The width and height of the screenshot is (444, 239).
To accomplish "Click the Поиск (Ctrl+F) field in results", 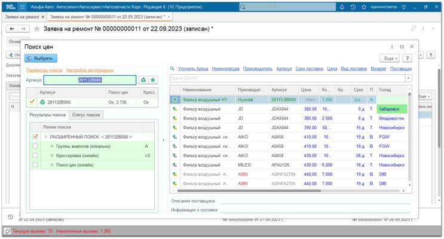I will click(287, 78).
